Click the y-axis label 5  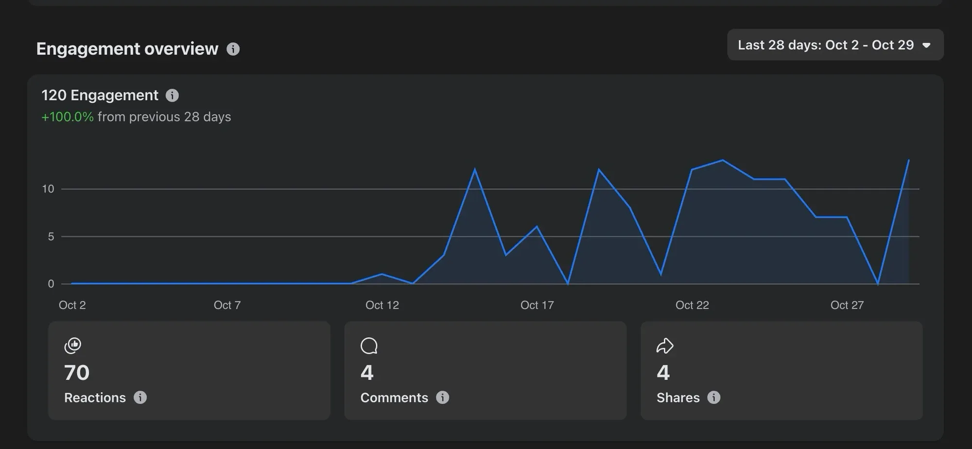(51, 236)
